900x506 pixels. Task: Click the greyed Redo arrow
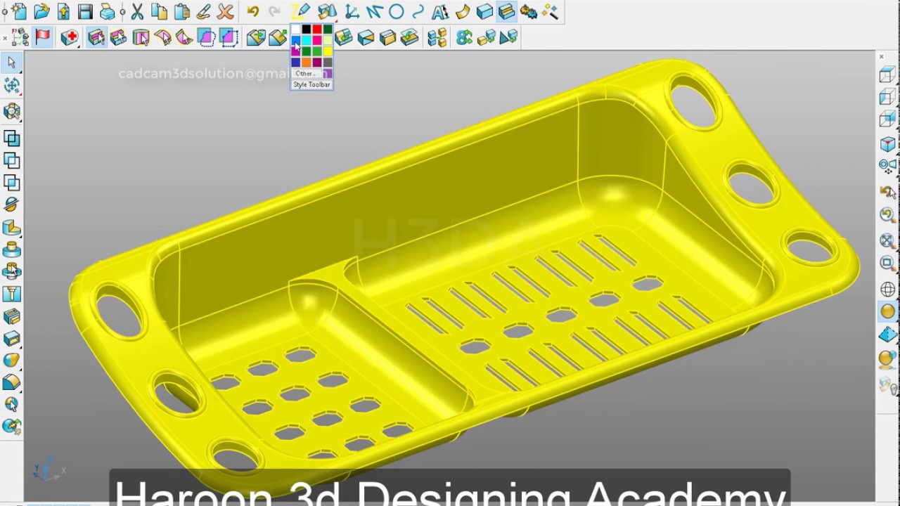click(x=274, y=11)
